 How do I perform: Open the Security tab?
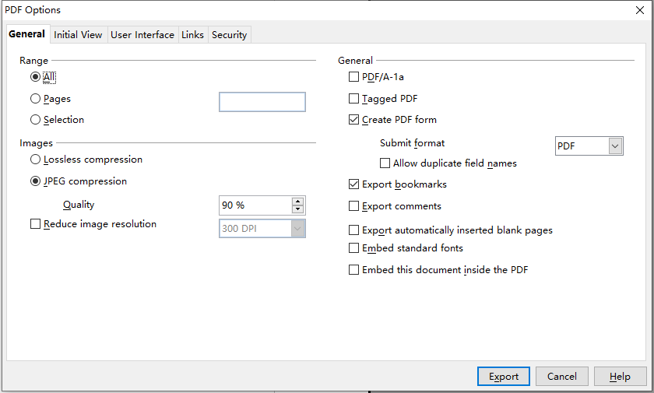point(229,35)
